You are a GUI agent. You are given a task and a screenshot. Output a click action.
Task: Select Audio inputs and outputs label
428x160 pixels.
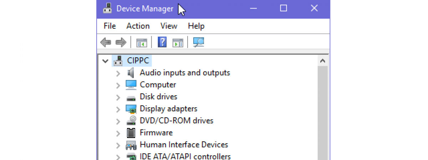point(185,73)
